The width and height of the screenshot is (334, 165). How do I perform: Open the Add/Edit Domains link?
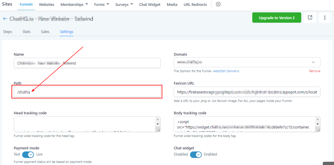(x=226, y=71)
